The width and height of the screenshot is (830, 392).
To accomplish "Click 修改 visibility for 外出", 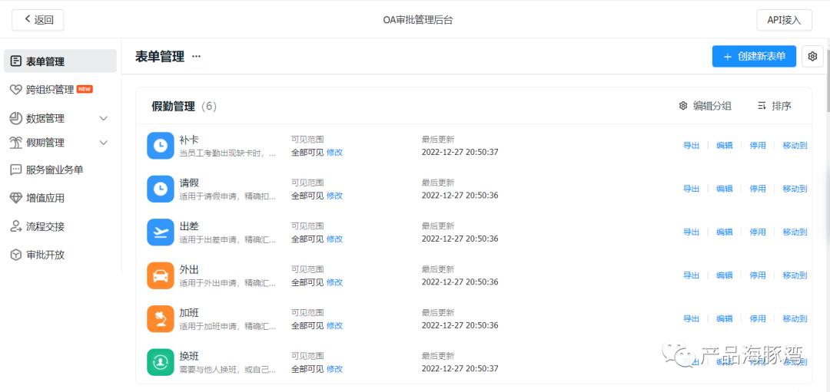I will (334, 282).
